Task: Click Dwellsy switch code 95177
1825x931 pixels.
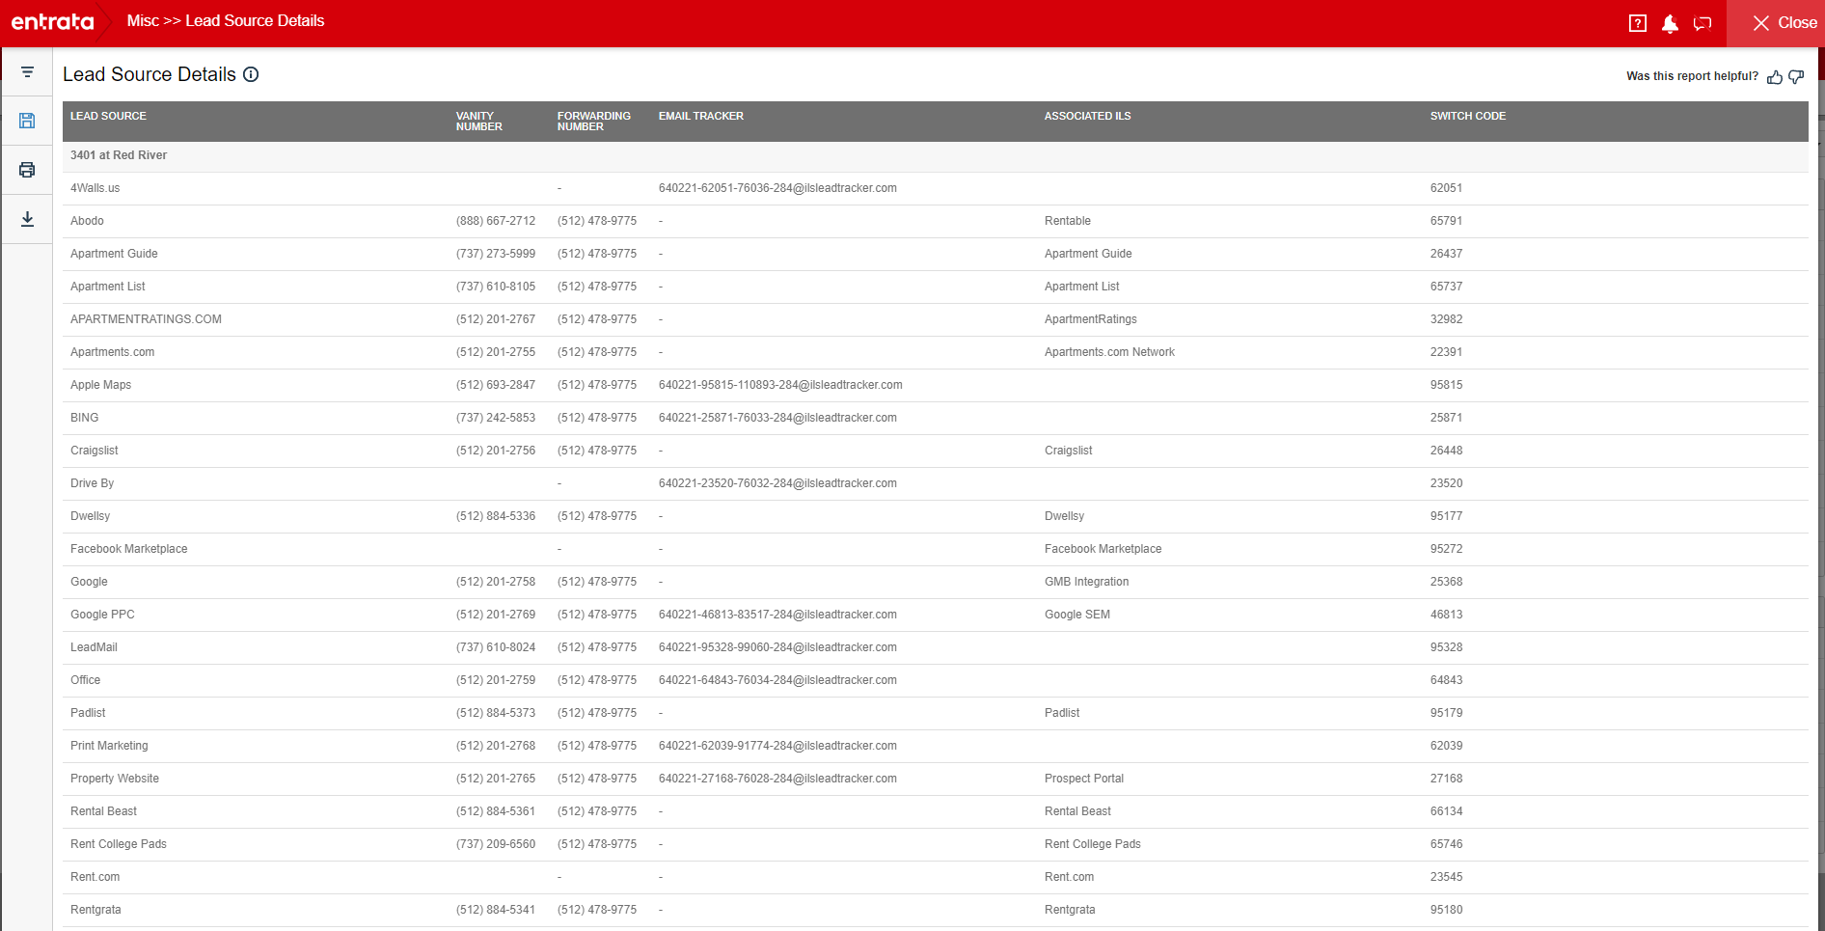Action: click(x=1446, y=516)
